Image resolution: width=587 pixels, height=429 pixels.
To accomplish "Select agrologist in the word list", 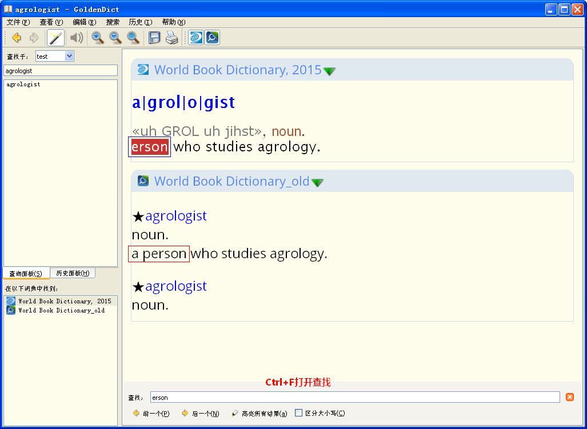I will [x=23, y=85].
